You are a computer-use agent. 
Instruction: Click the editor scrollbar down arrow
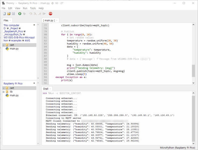coord(193,83)
